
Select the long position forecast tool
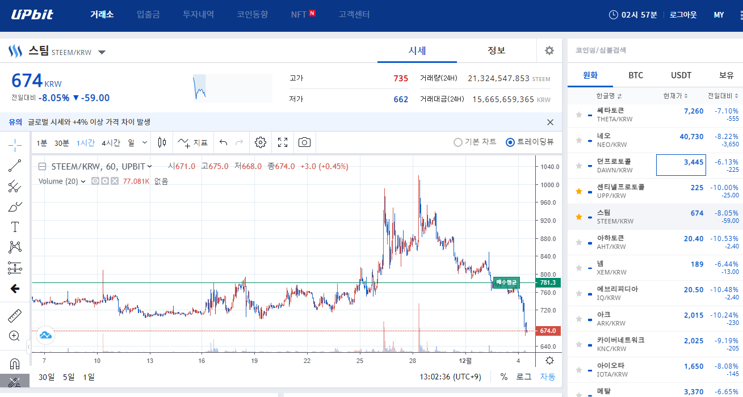coord(15,268)
